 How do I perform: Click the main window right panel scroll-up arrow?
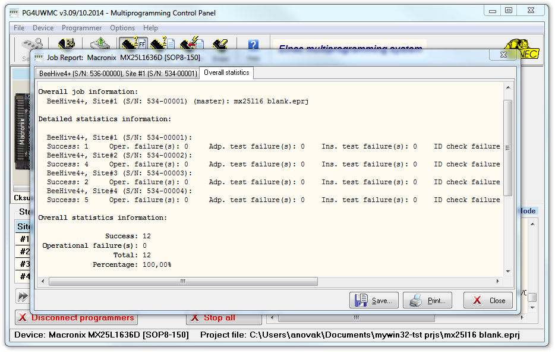click(532, 224)
